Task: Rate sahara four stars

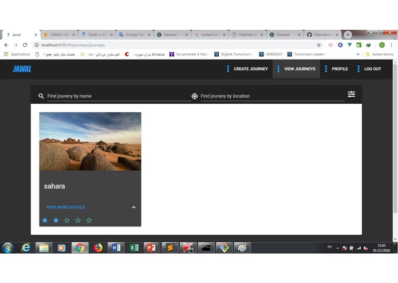Action: click(78, 221)
